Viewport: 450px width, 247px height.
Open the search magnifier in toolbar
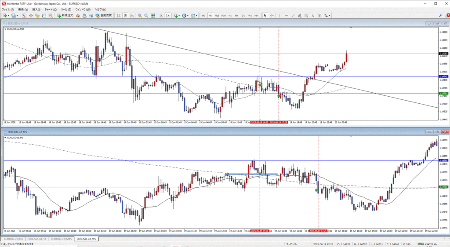point(440,15)
